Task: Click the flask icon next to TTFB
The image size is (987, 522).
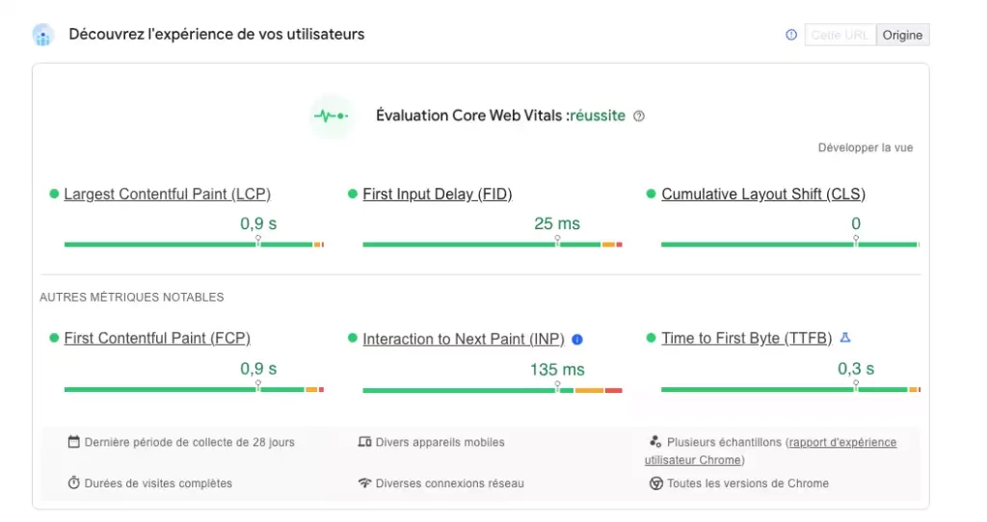Action: 845,338
